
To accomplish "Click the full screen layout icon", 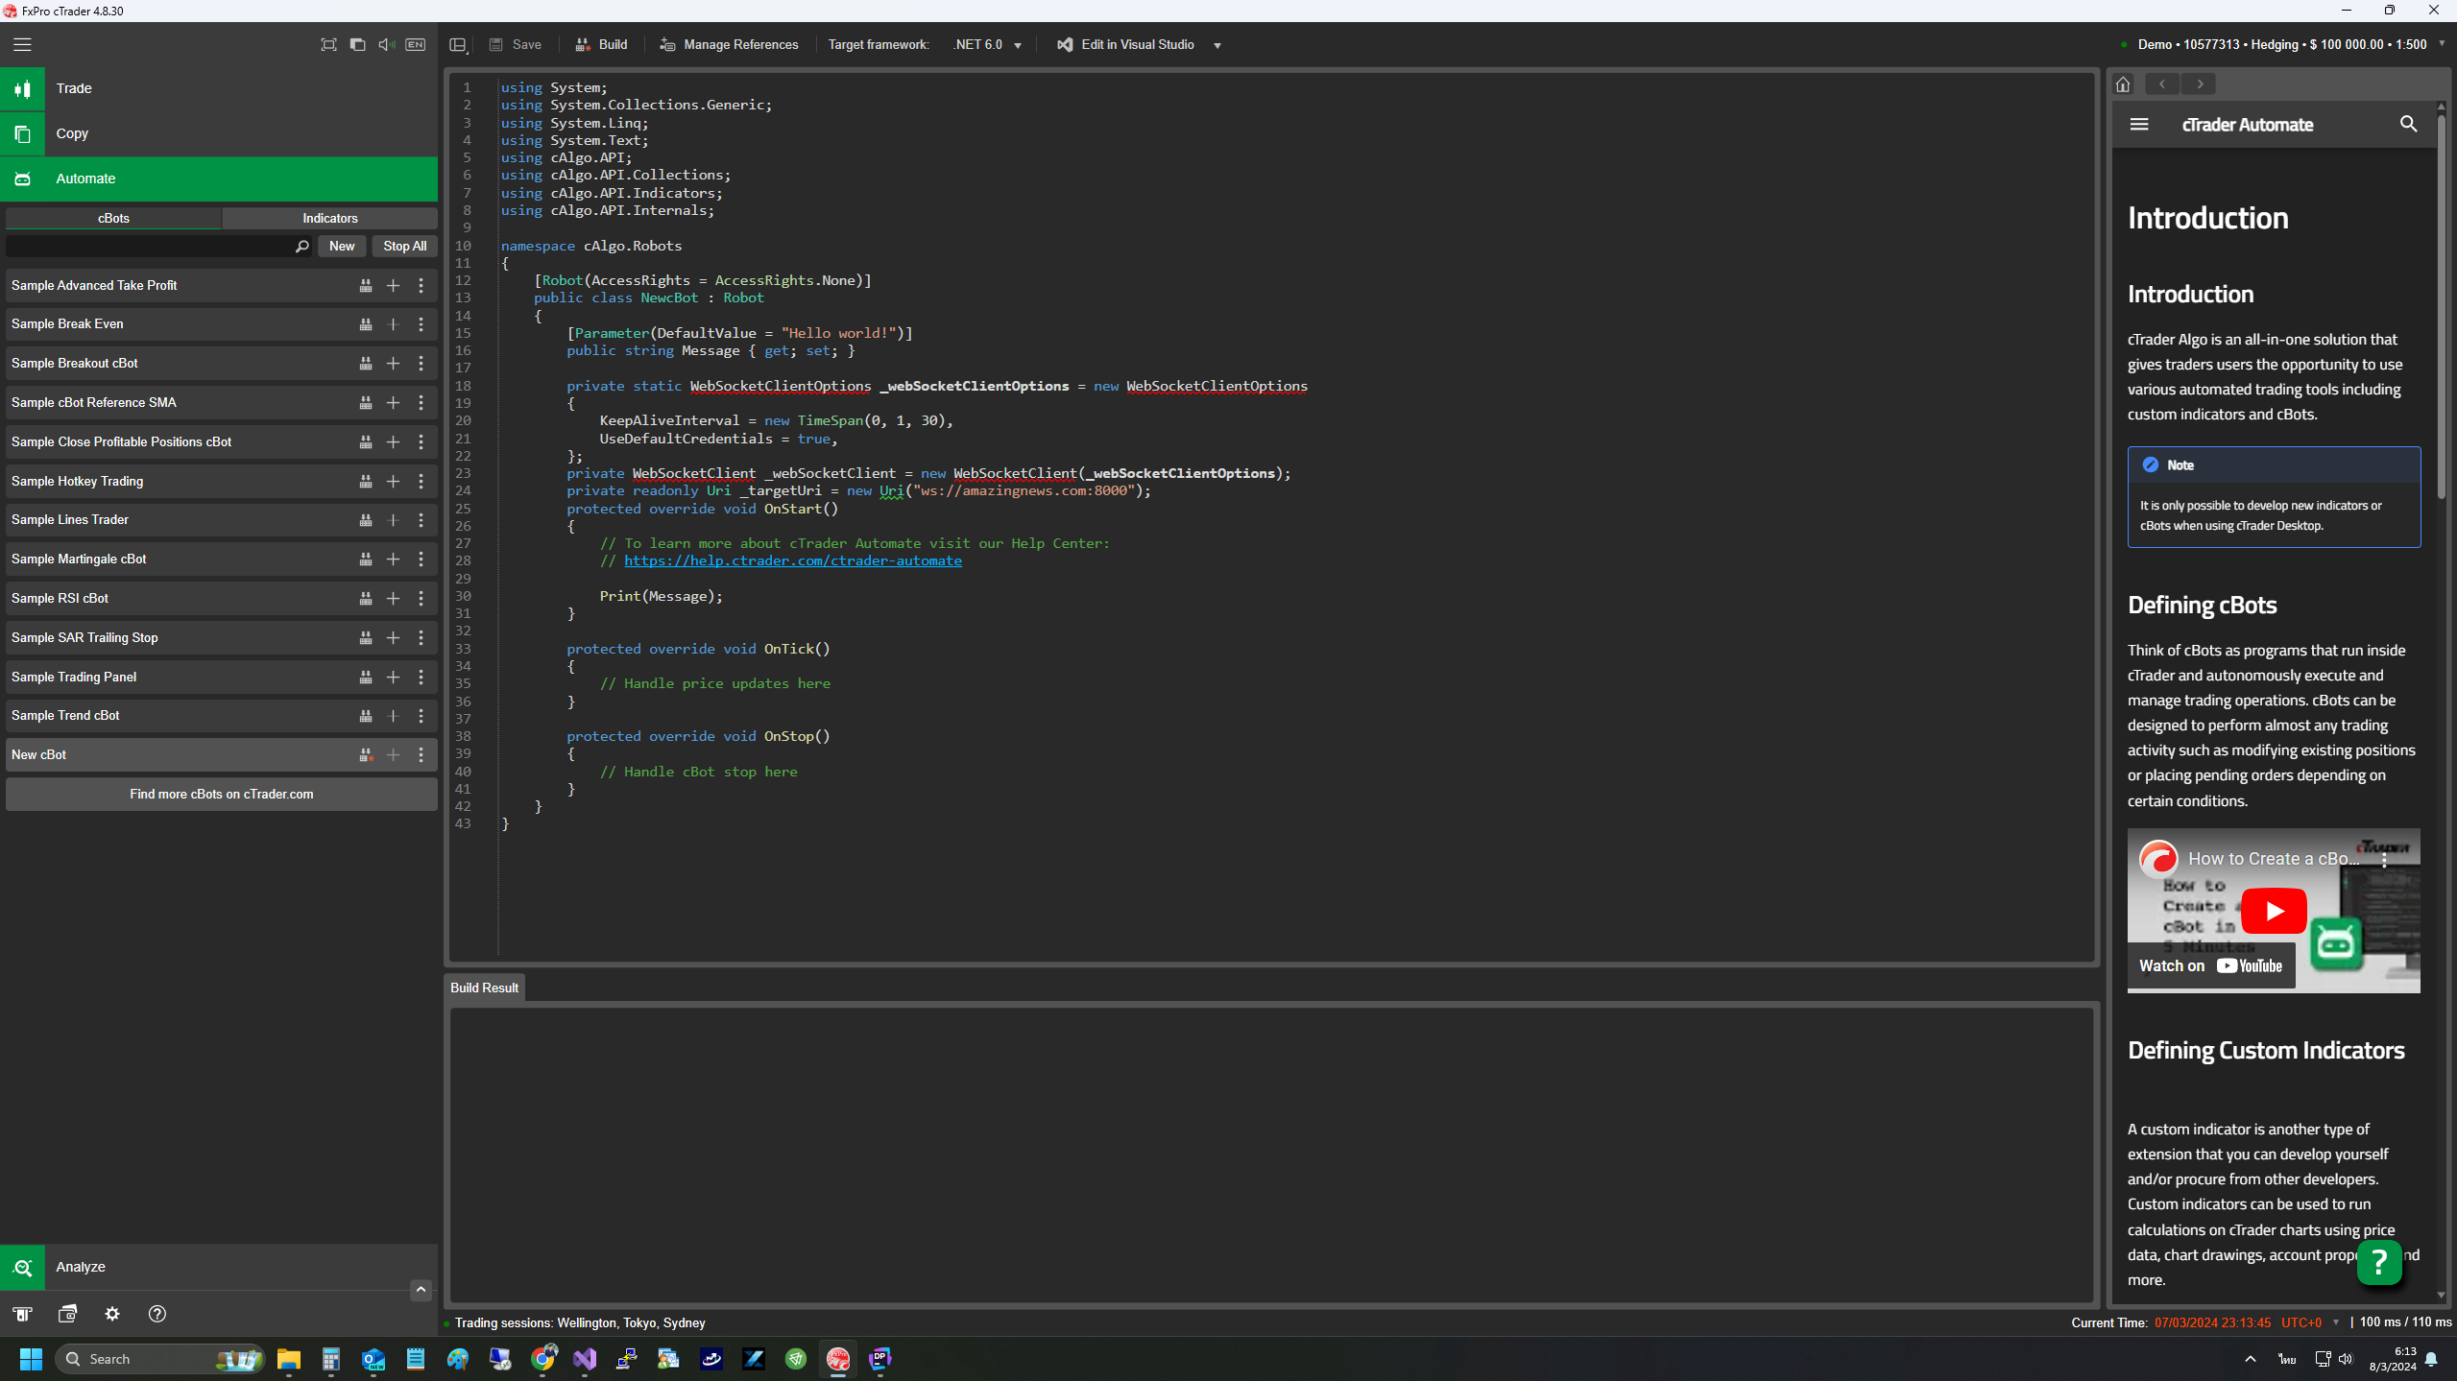I will tap(328, 44).
